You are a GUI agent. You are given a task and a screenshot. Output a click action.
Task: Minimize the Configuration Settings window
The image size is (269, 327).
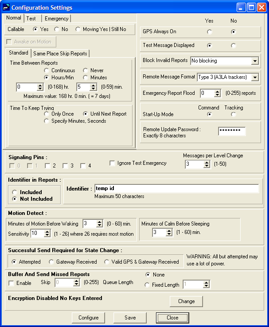241,8
